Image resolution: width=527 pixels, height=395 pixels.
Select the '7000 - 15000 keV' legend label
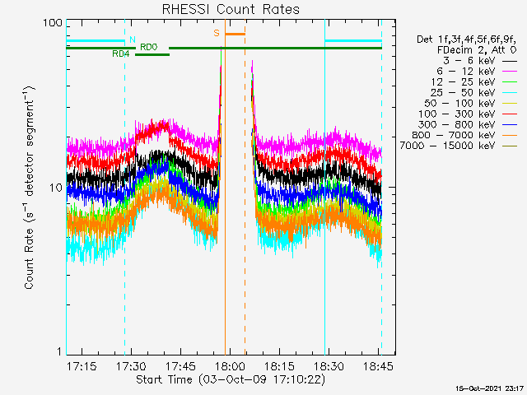pos(447,146)
